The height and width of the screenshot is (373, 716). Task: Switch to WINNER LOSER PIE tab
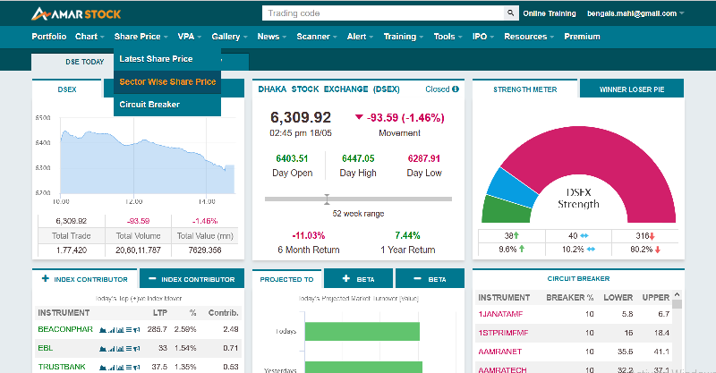pos(632,89)
